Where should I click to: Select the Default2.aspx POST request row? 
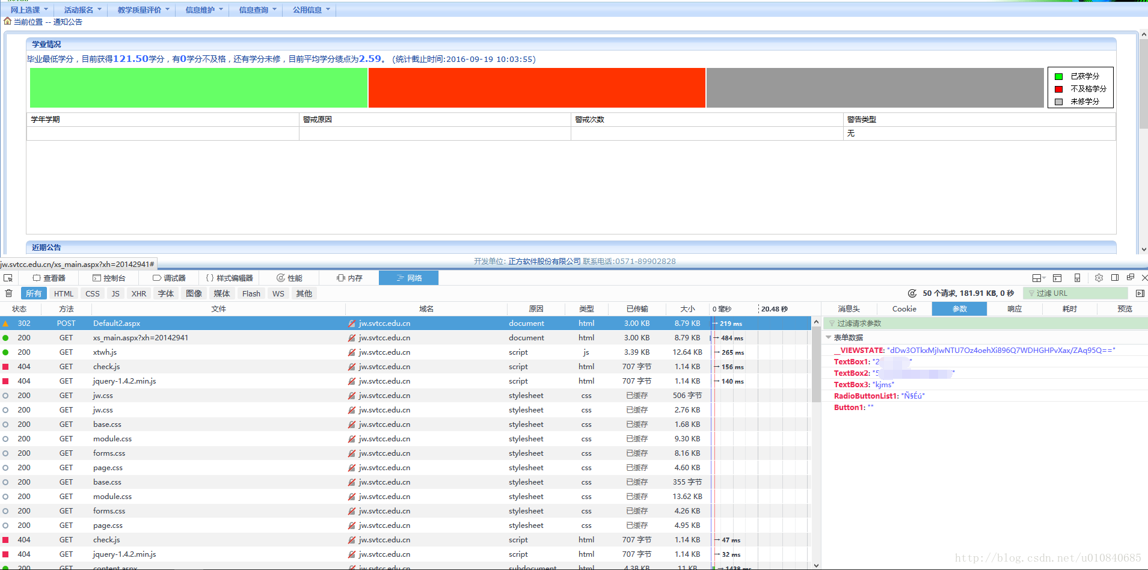(x=405, y=323)
